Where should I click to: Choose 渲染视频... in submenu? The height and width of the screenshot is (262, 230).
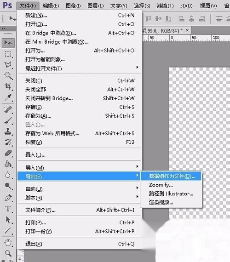click(171, 202)
